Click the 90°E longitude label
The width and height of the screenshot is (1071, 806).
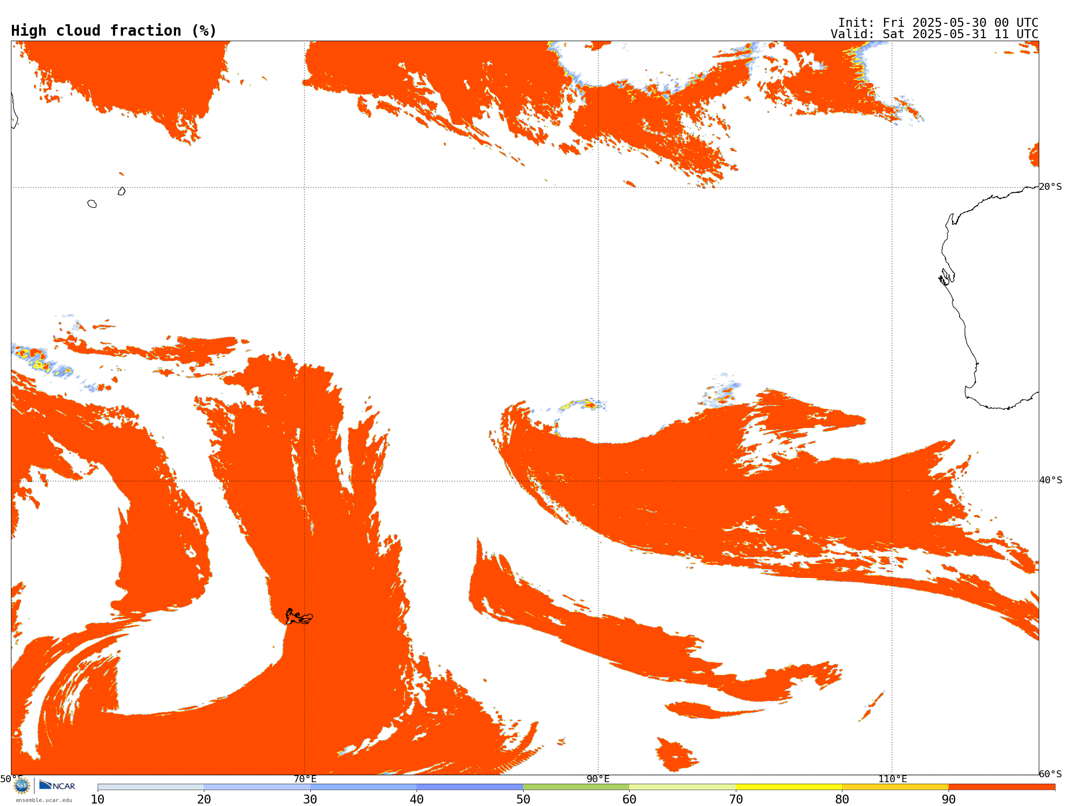[598, 779]
